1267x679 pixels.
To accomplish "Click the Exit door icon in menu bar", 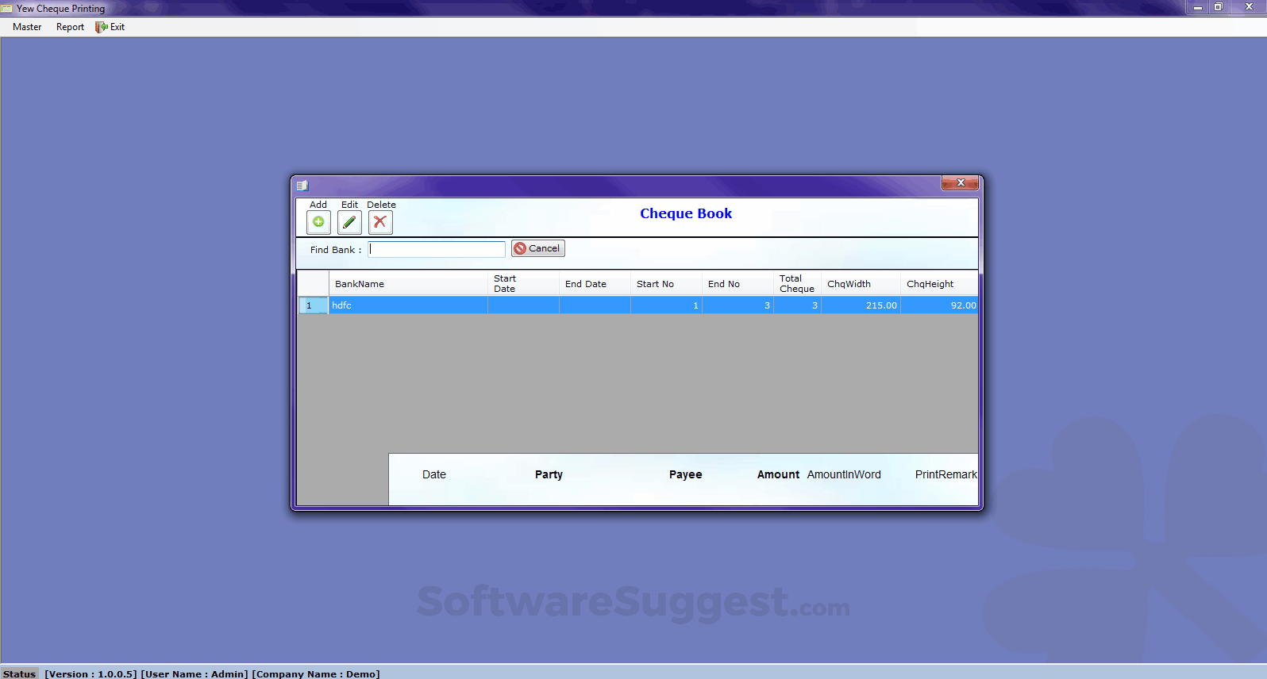I will (x=102, y=27).
